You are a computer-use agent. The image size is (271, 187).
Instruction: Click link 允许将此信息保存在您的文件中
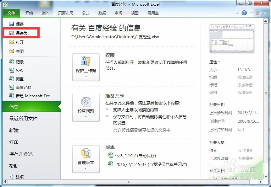pos(142,130)
